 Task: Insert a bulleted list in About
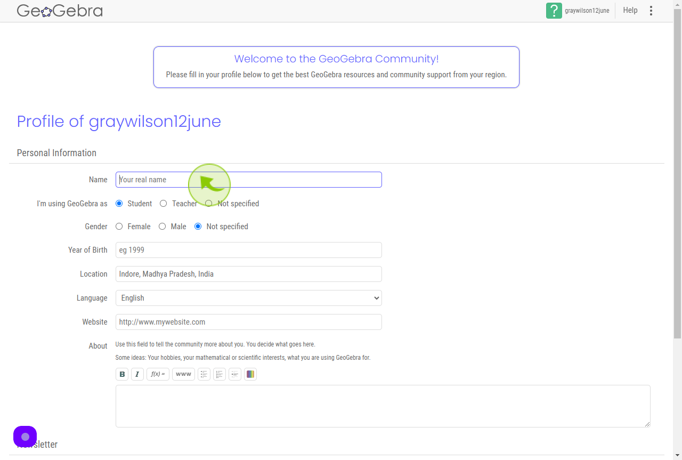[x=204, y=374]
